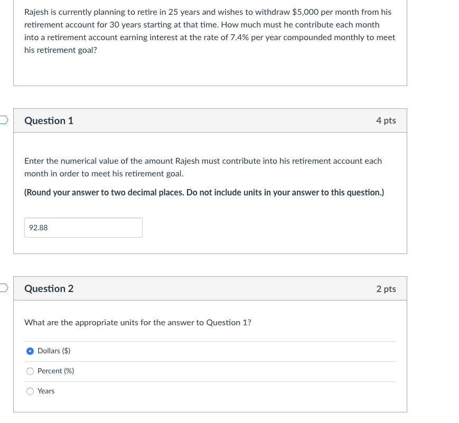Click the bold rounding instructions text
The height and width of the screenshot is (423, 459).
click(204, 192)
